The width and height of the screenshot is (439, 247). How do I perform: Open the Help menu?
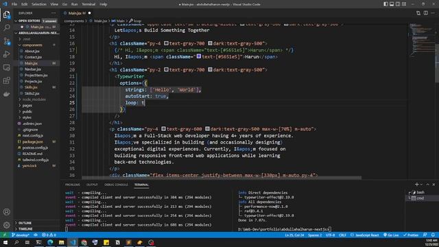point(104,4)
